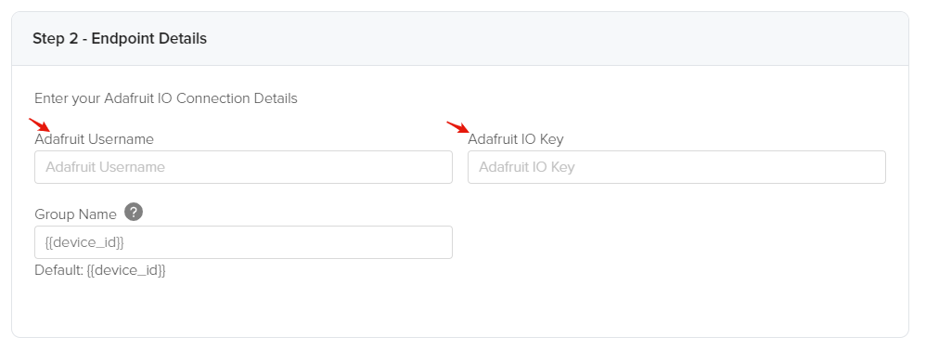Click the "Group Name" field label

coord(75,214)
